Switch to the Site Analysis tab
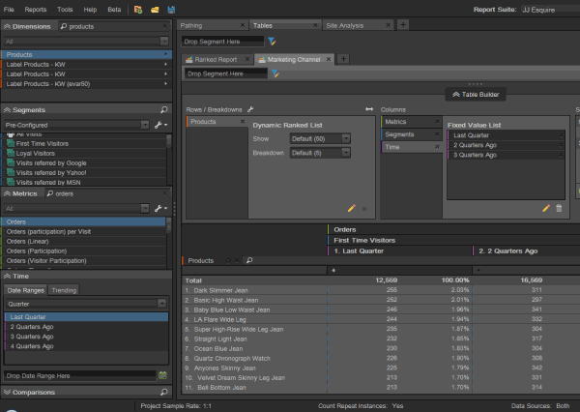 345,24
